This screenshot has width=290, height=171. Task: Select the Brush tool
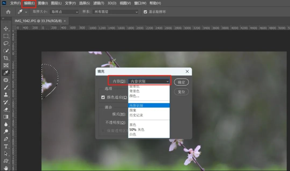coord(6,88)
